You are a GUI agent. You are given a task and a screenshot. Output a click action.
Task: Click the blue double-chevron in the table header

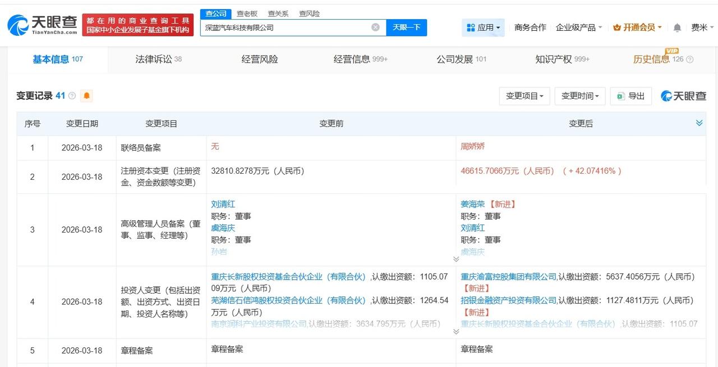coord(699,123)
